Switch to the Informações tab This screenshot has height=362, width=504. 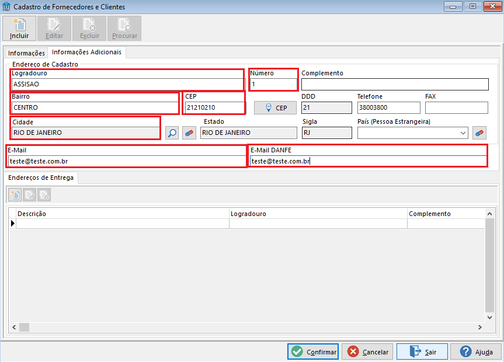(26, 53)
